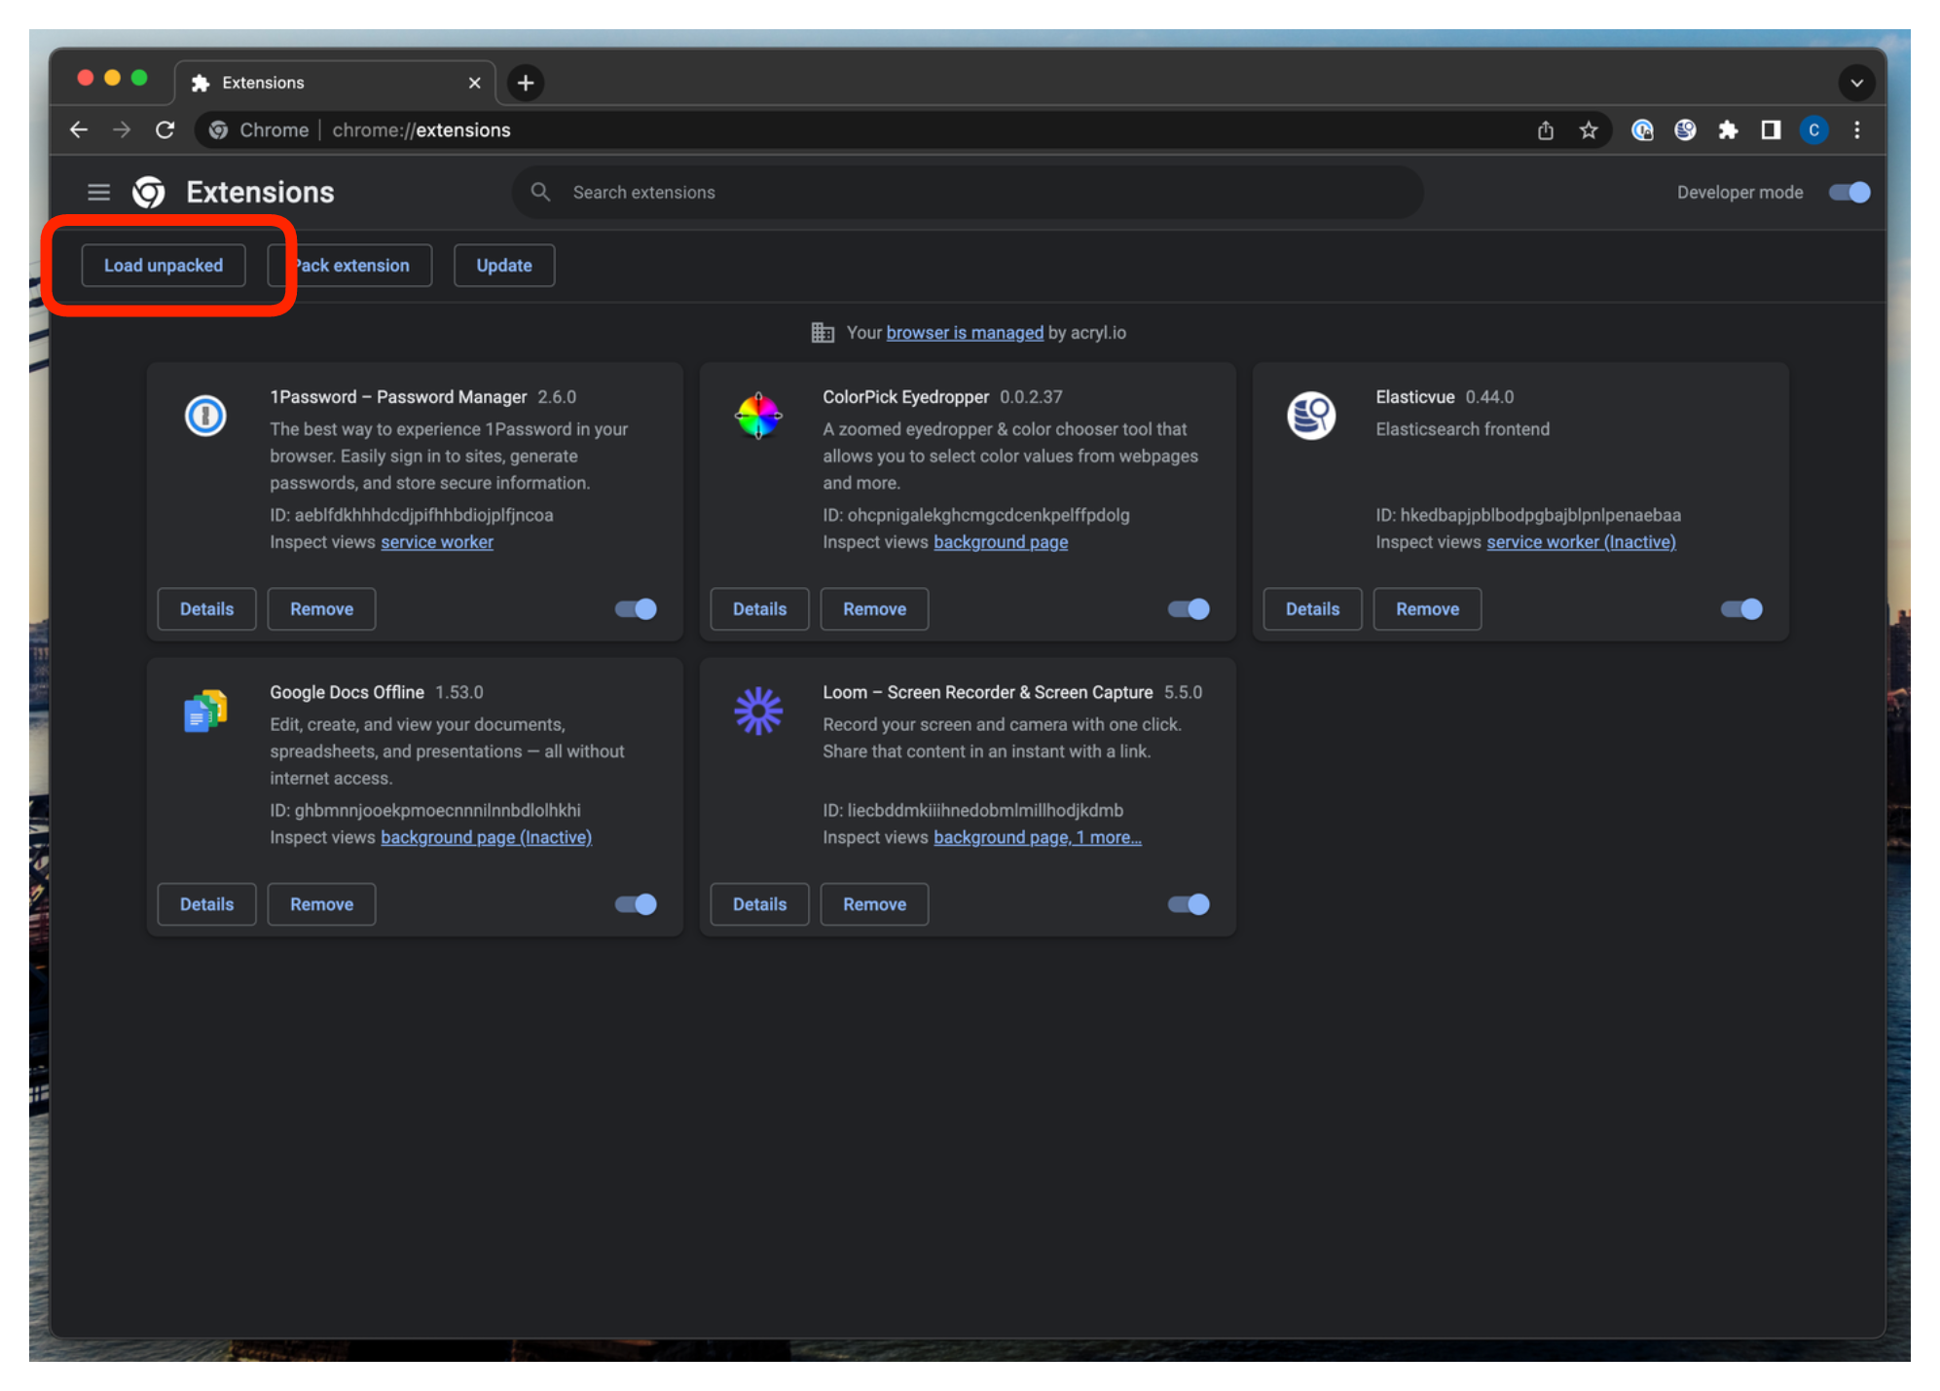This screenshot has height=1391, width=1940.
Task: Open the browser is managed link
Action: tap(964, 333)
